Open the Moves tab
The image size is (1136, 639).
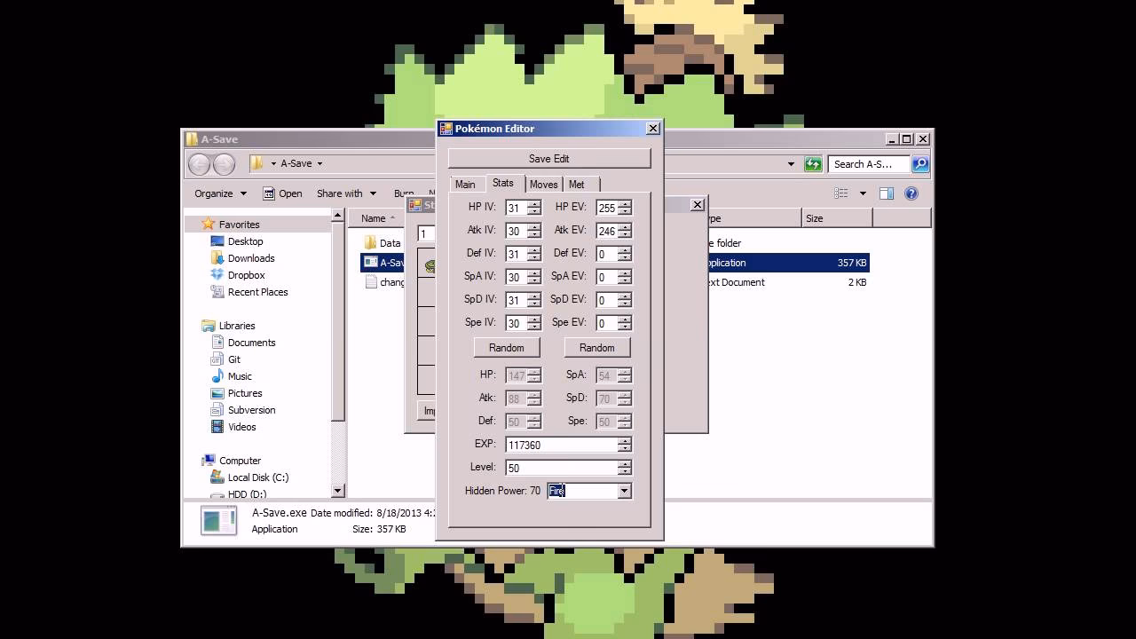point(543,185)
